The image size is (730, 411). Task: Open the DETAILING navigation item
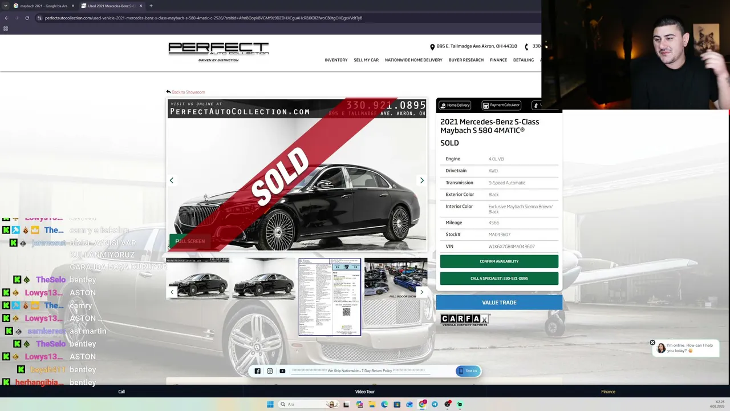524,60
